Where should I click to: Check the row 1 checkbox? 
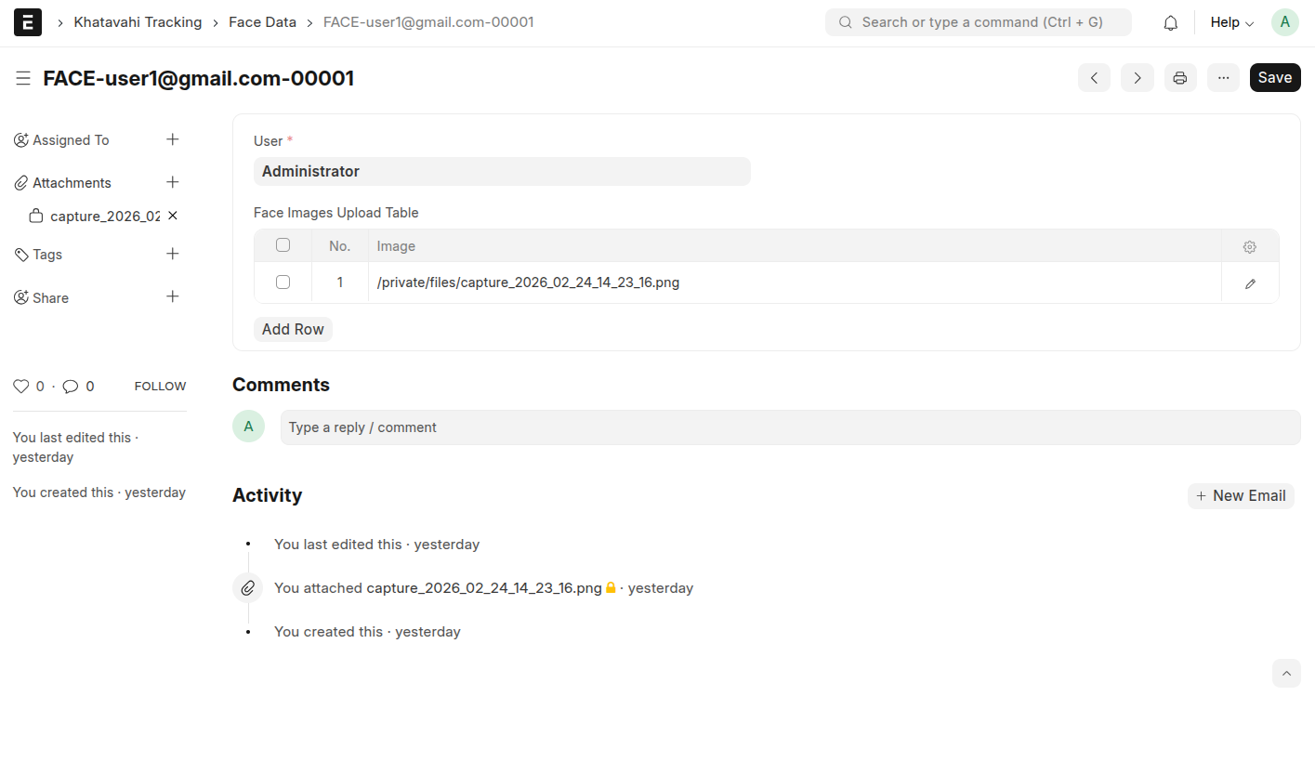[283, 282]
